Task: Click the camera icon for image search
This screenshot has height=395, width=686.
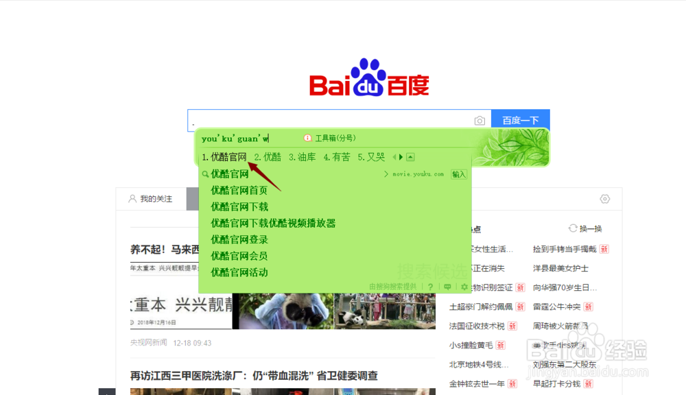Action: 480,119
